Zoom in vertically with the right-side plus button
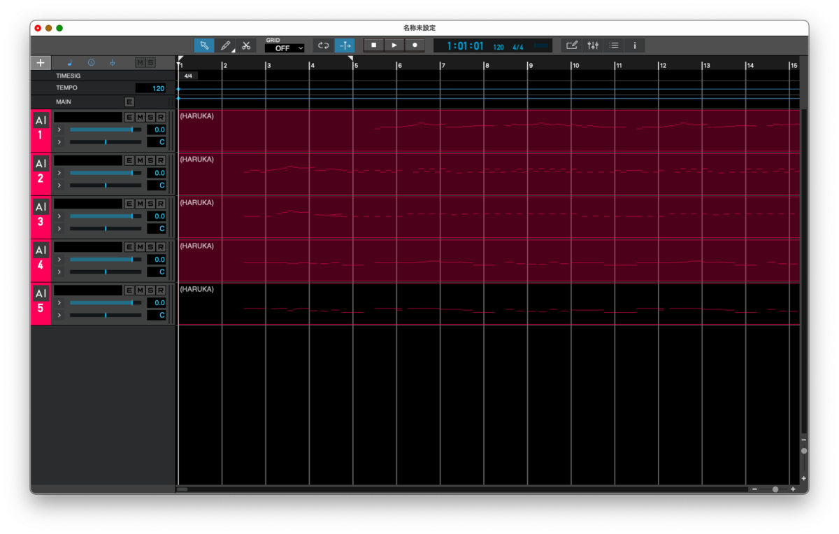 pos(804,478)
